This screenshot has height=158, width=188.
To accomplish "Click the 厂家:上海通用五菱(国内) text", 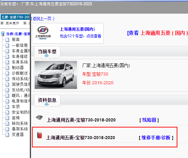I will [x=106, y=65].
